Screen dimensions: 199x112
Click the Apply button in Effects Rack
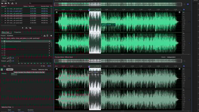click(x=10, y=69)
